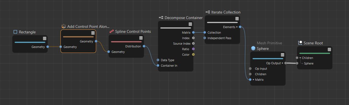Viewport: 349px width, 105px height.
Task: Open the Iterate Collection node menu icon
Action: (237, 18)
